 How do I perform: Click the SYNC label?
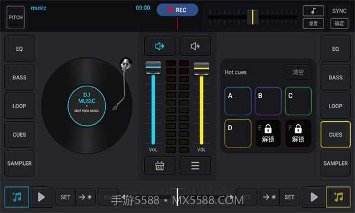[x=339, y=11]
